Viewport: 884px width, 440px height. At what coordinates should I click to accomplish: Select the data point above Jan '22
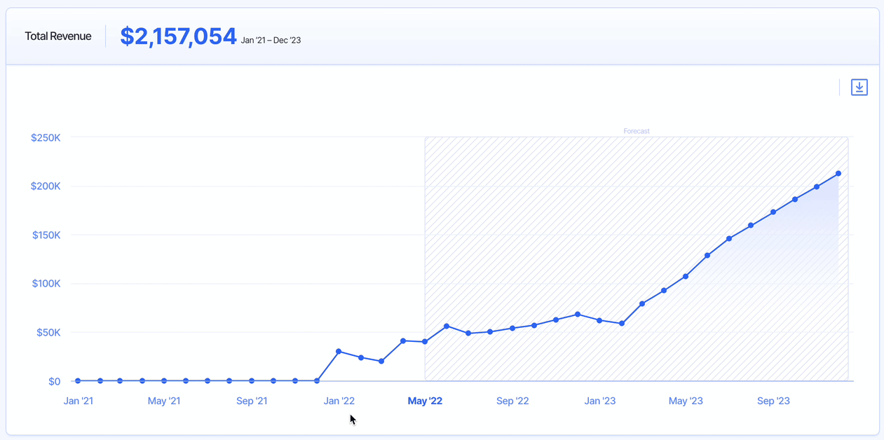pyautogui.click(x=339, y=352)
